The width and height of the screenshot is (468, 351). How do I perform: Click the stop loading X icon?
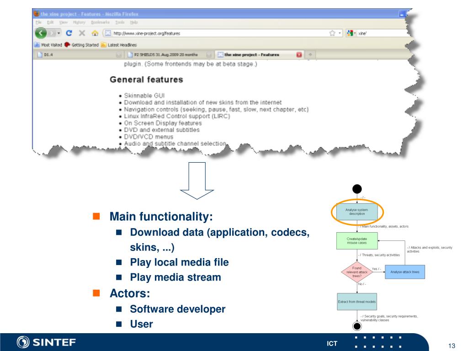(x=82, y=33)
